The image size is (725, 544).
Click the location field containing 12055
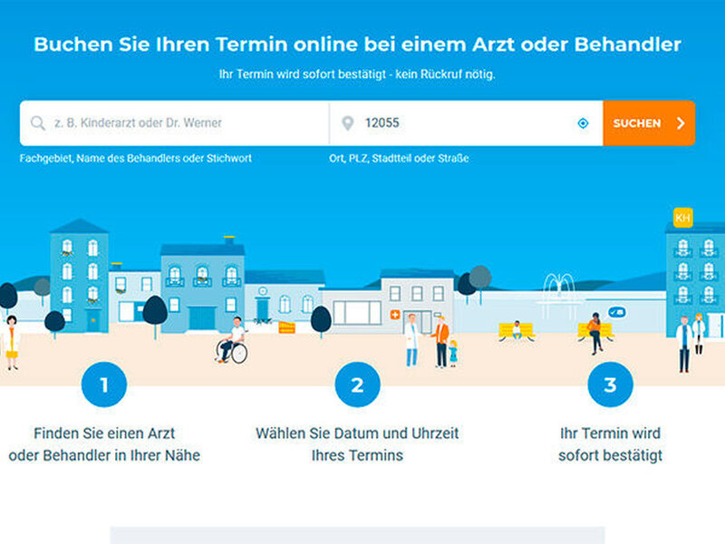[x=466, y=123]
